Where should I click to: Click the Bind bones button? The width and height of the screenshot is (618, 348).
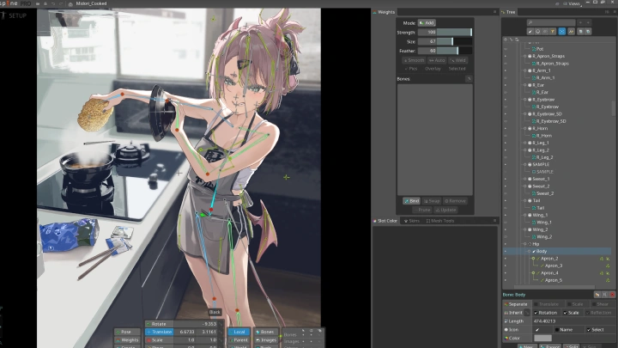click(411, 201)
